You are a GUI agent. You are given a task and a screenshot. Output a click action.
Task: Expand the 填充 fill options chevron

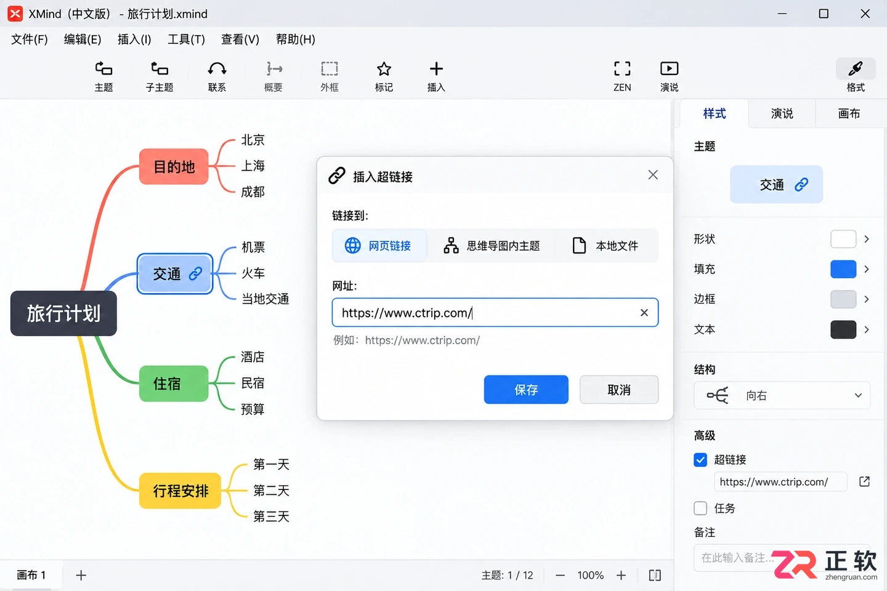click(867, 269)
